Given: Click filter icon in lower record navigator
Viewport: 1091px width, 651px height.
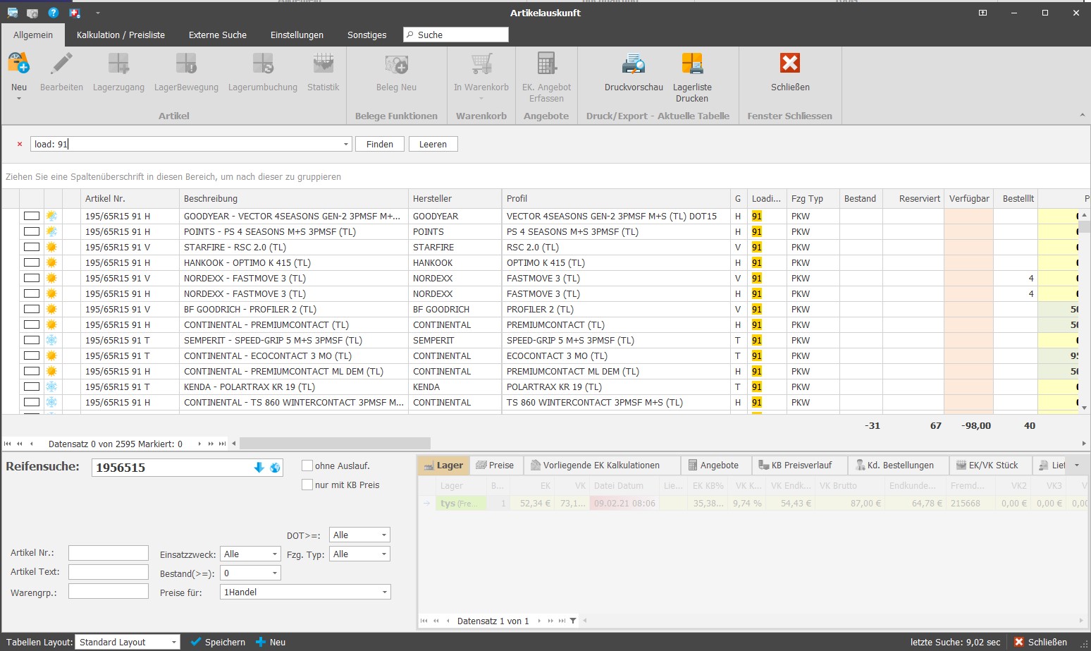Looking at the screenshot, I should tap(573, 621).
